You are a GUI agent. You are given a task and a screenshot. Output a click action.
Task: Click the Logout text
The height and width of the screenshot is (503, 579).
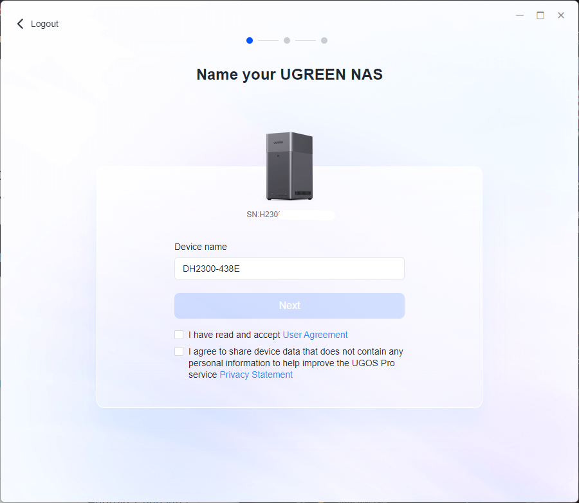(44, 24)
